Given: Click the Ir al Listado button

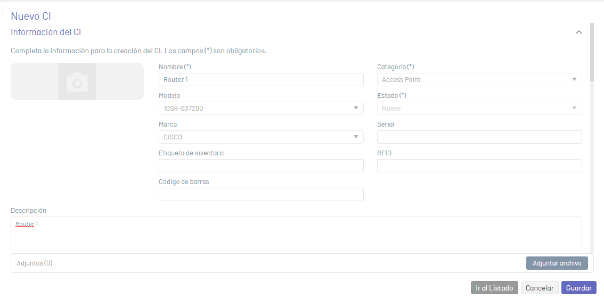Looking at the screenshot, I should 495,288.
